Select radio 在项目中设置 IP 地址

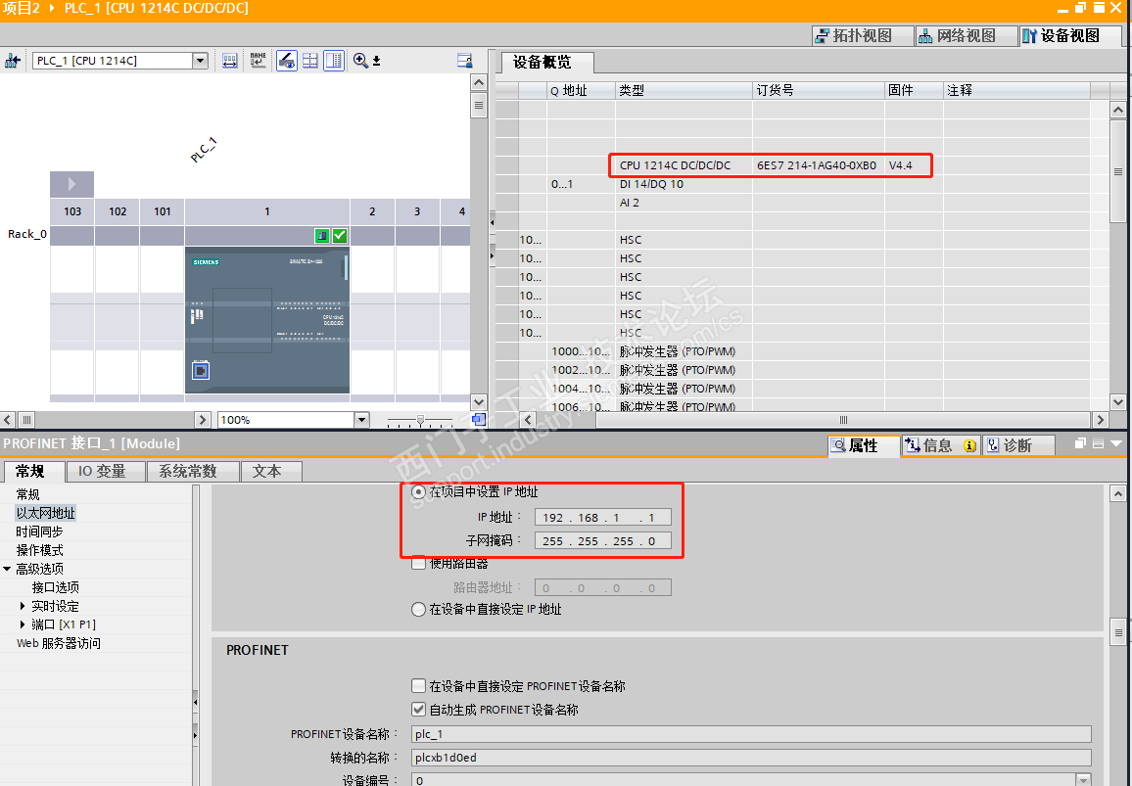tap(418, 491)
